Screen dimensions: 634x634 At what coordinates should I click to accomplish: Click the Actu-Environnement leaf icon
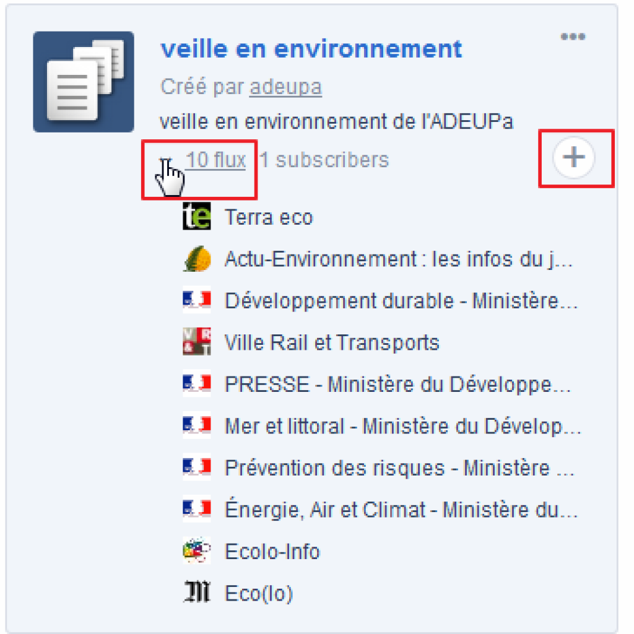tap(197, 259)
